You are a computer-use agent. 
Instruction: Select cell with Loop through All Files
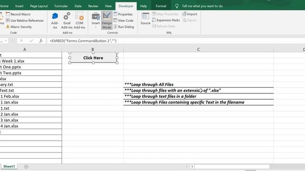(198, 85)
